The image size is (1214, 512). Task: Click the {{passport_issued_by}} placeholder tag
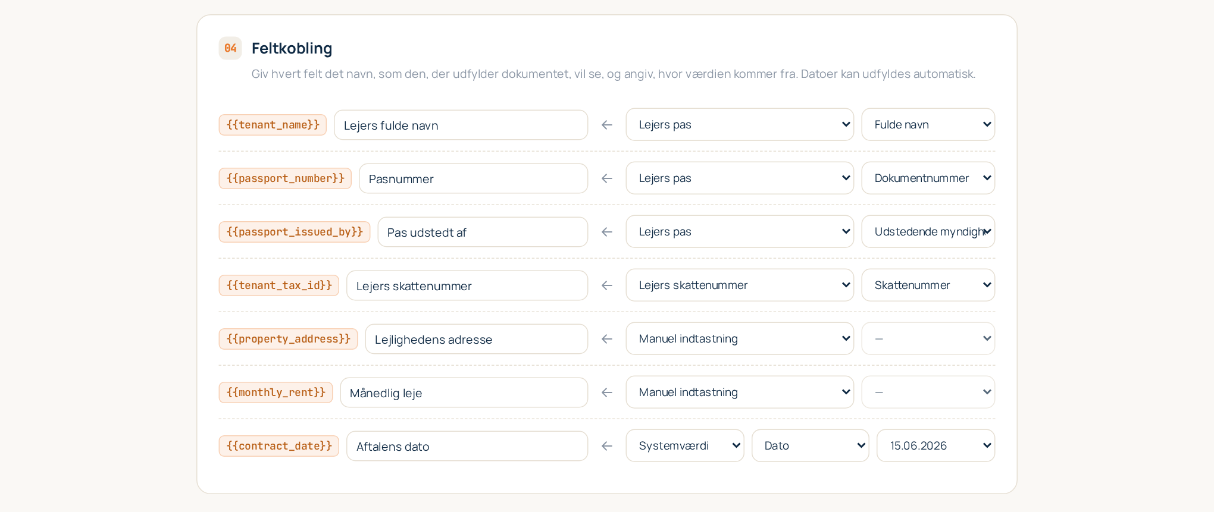(x=295, y=232)
